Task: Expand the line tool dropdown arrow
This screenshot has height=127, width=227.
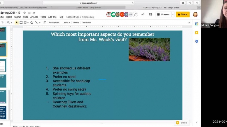Action: (40, 23)
